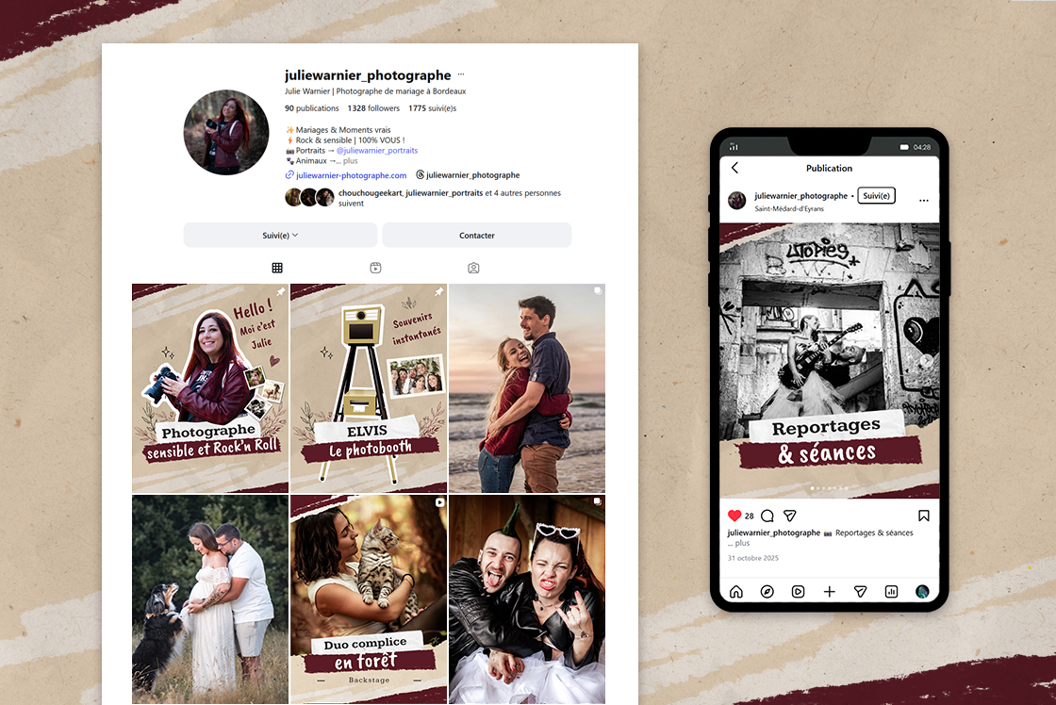Switch to the Reels tab on profile
The width and height of the screenshot is (1056, 705).
point(375,269)
